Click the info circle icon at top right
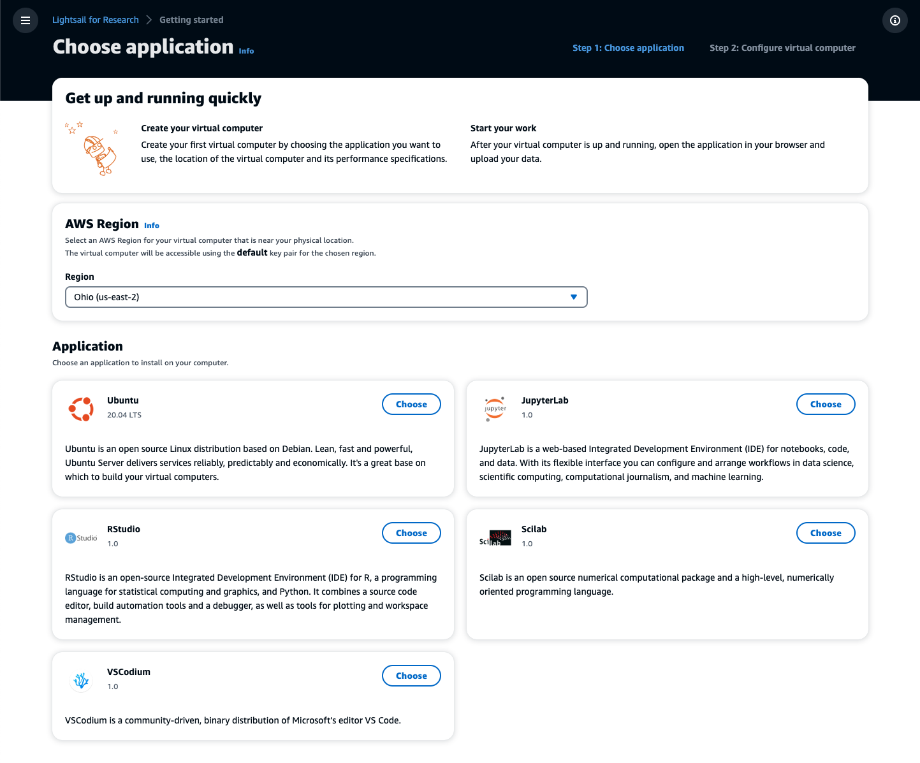This screenshot has width=920, height=763. point(894,20)
